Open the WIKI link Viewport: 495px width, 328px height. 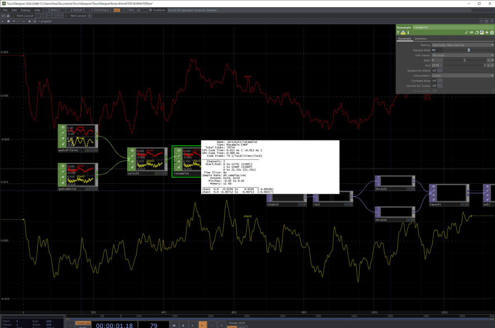coord(54,10)
